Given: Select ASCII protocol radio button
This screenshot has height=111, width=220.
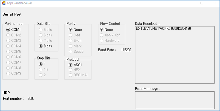Looking at the screenshot, I should [x=71, y=65].
